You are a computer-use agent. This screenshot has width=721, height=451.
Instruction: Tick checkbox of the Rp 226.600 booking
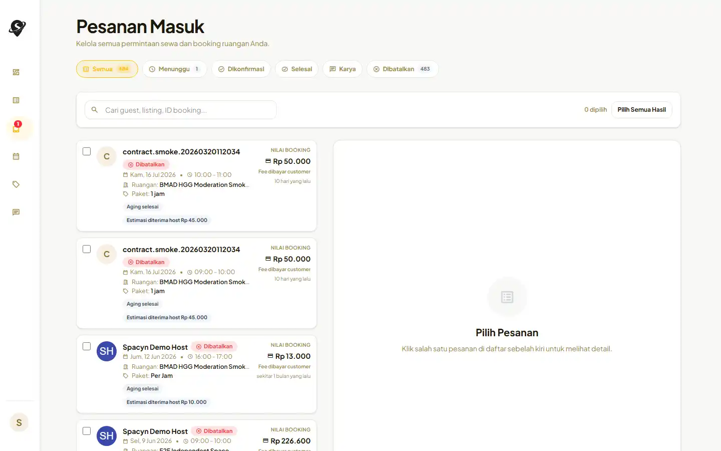[87, 431]
